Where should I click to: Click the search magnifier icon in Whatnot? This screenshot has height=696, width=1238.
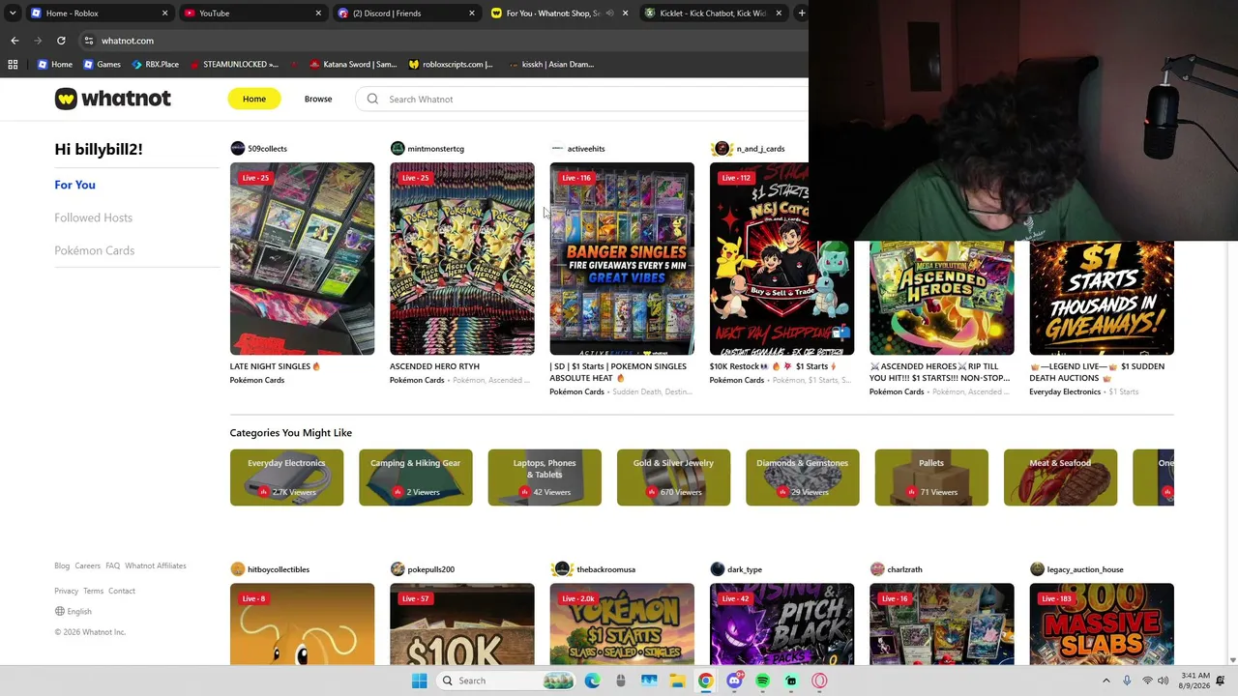pyautogui.click(x=372, y=99)
